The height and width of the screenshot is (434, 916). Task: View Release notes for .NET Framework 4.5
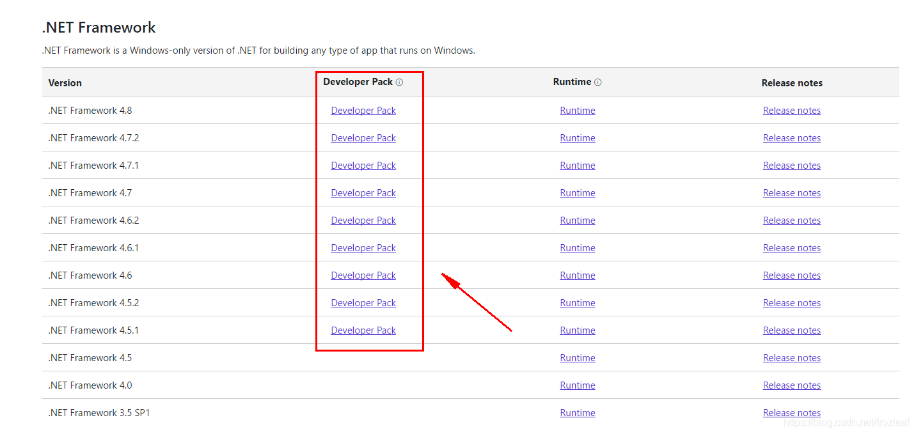point(792,358)
